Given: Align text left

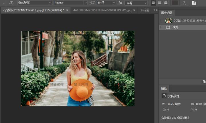Looking at the screenshot, I should pos(153,3).
